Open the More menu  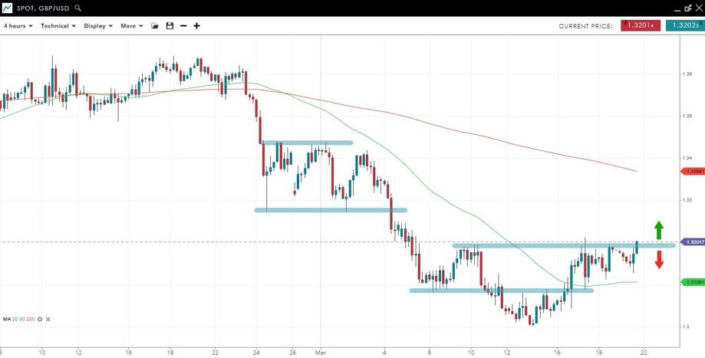131,26
